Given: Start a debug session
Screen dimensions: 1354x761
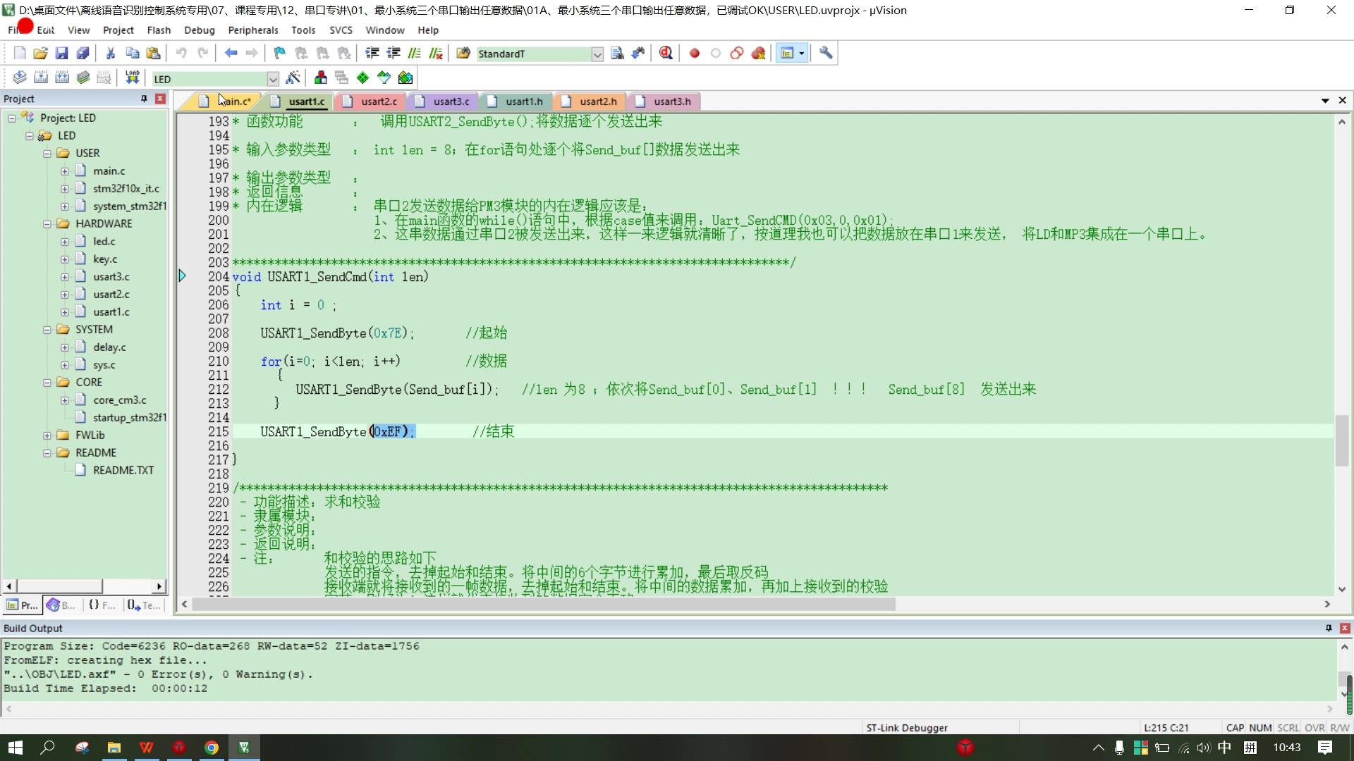Looking at the screenshot, I should [x=666, y=53].
